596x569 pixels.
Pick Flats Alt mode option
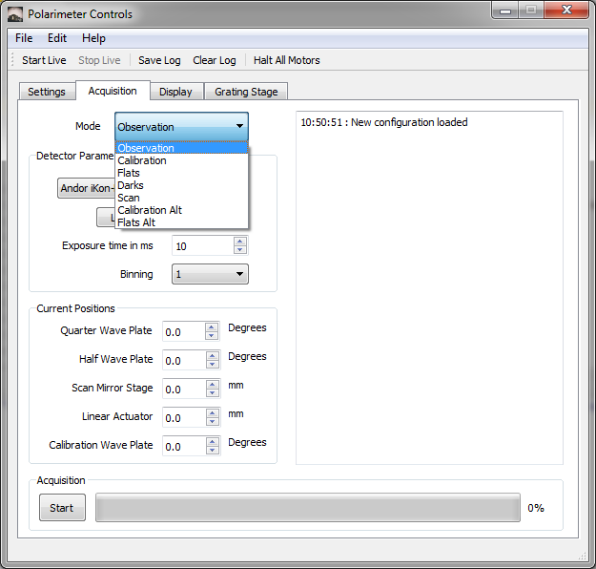(x=136, y=222)
